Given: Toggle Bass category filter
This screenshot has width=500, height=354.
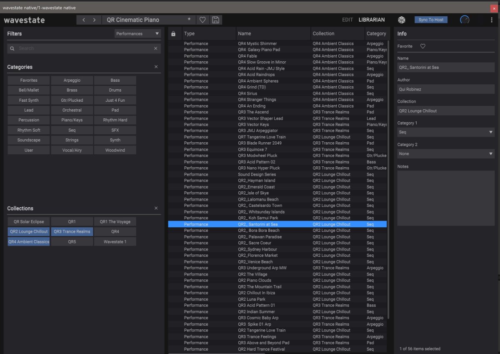Looking at the screenshot, I should click(x=115, y=80).
